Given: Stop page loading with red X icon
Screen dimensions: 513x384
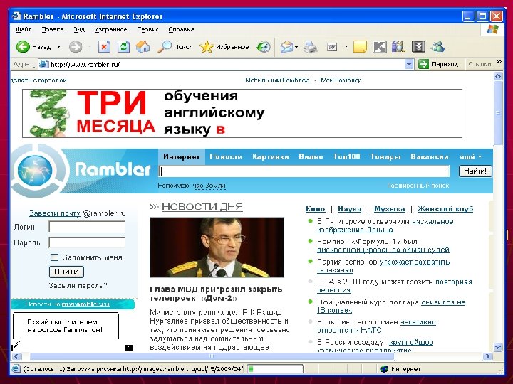Looking at the screenshot, I should coord(104,47).
